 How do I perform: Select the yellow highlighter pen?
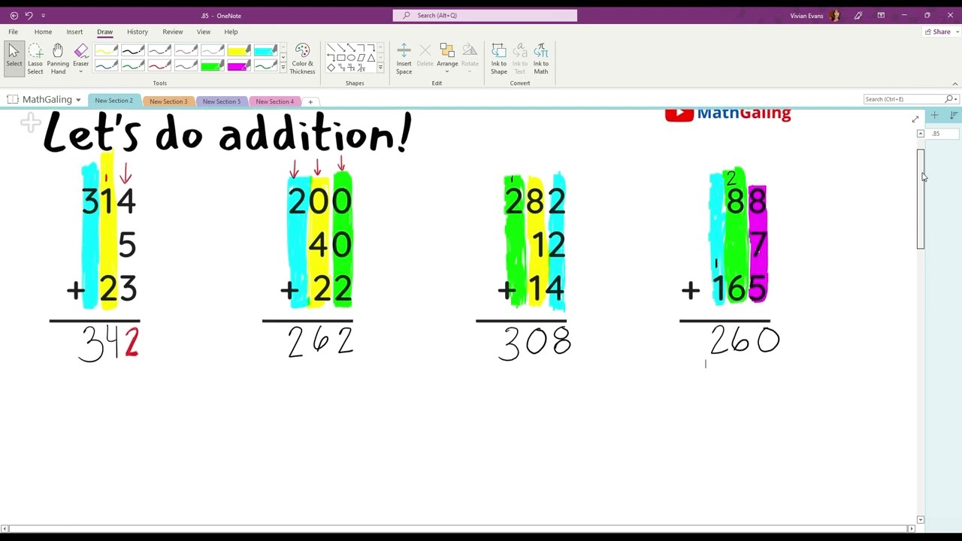(x=239, y=50)
